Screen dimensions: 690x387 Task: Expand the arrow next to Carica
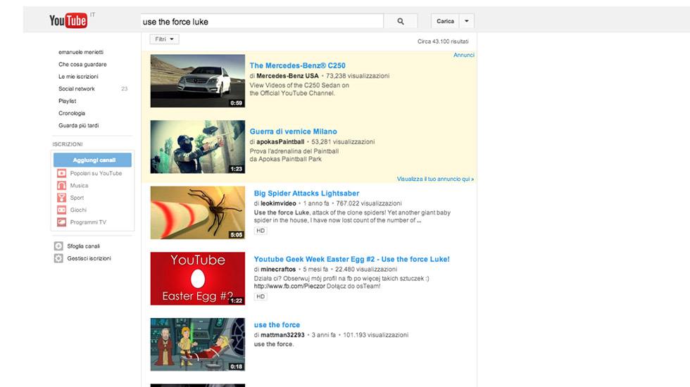[468, 22]
